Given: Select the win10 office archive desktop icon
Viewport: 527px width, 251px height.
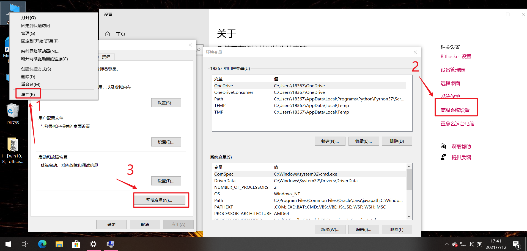Looking at the screenshot, I should tap(13, 150).
